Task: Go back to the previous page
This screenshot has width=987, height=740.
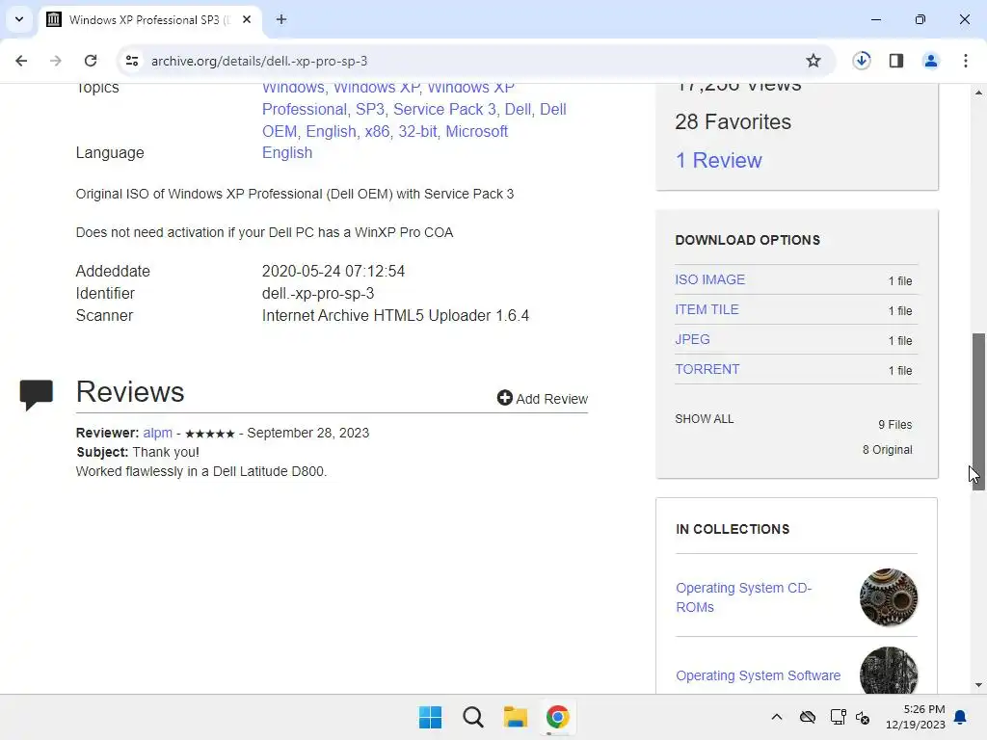Action: [x=21, y=61]
